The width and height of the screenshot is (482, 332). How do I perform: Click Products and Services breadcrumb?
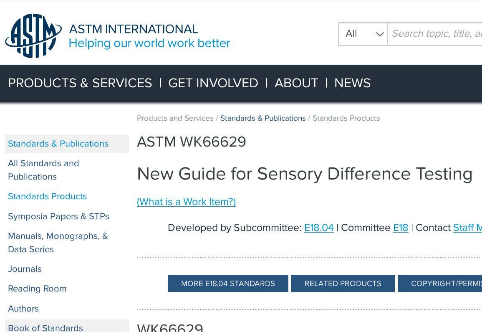(175, 118)
